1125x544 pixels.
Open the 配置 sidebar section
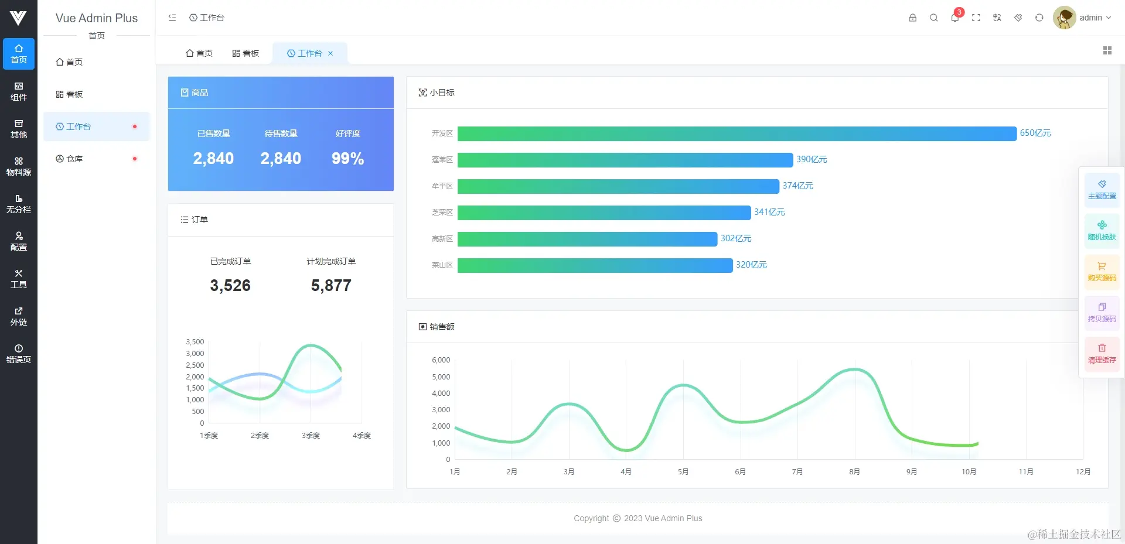point(19,241)
